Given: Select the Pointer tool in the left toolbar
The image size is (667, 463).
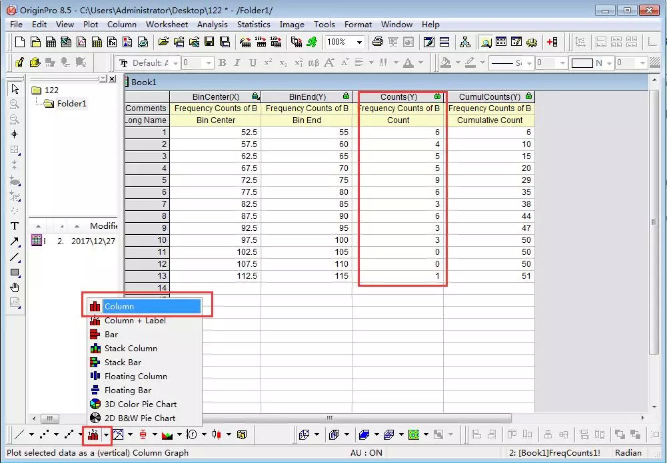Looking at the screenshot, I should point(15,88).
